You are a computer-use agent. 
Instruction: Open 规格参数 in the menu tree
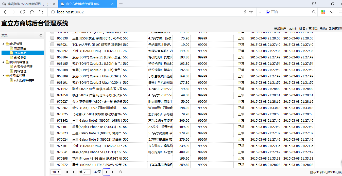(x=20, y=57)
